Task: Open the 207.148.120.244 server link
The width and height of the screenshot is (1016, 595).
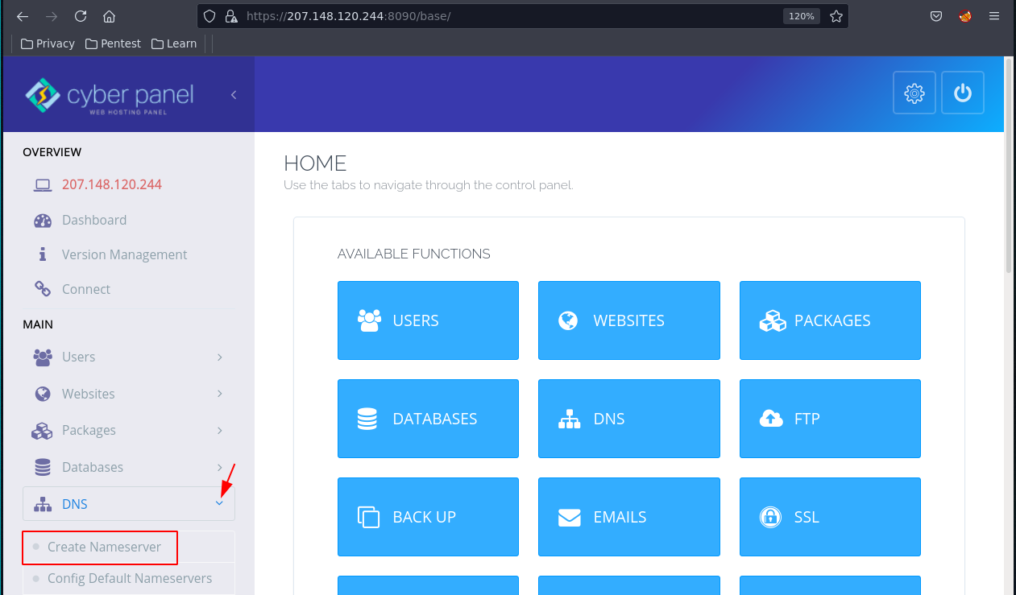Action: 112,184
